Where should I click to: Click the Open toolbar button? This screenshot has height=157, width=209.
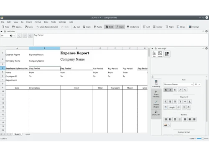[17, 27]
